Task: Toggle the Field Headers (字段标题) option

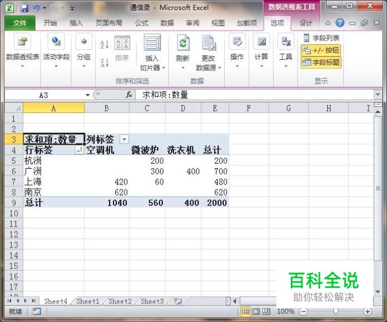Action: pos(321,62)
